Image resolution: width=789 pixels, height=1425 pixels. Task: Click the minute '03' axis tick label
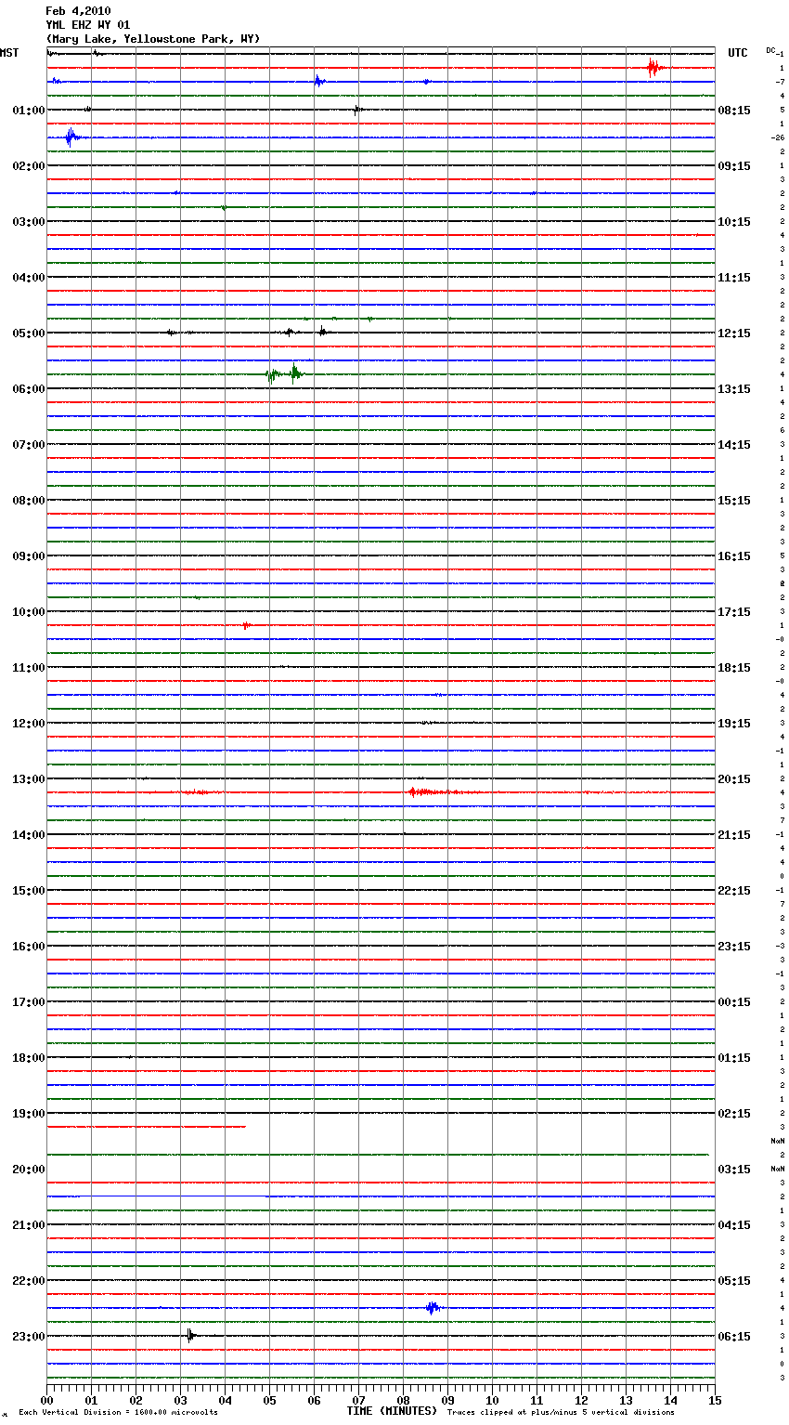[x=180, y=1400]
